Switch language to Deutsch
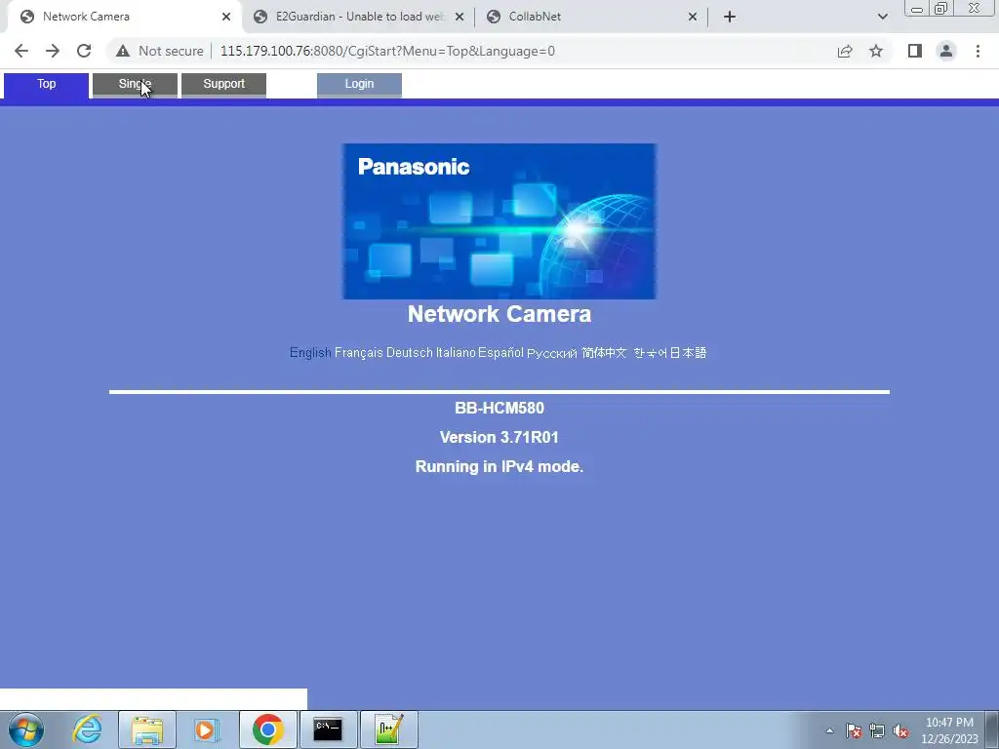Viewport: 999px width, 749px height. pos(410,353)
